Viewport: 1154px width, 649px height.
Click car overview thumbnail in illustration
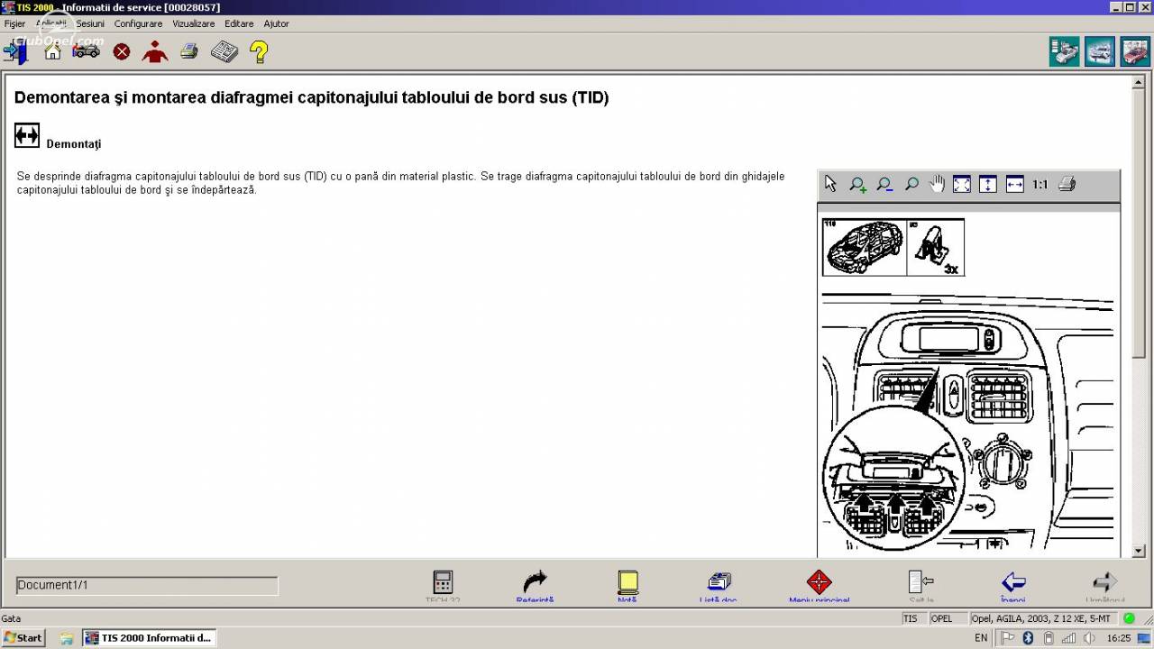click(864, 247)
